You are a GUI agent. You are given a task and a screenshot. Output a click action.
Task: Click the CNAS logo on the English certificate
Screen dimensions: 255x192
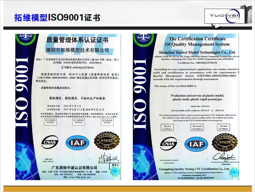pyautogui.click(x=168, y=144)
